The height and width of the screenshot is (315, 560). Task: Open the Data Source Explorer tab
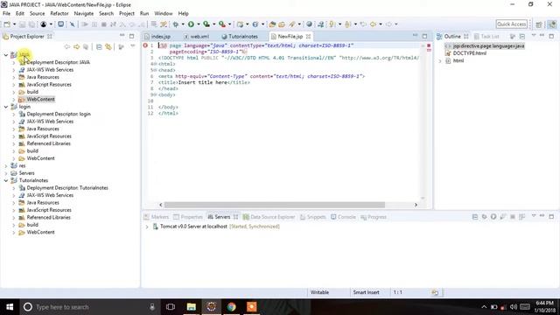(x=269, y=217)
